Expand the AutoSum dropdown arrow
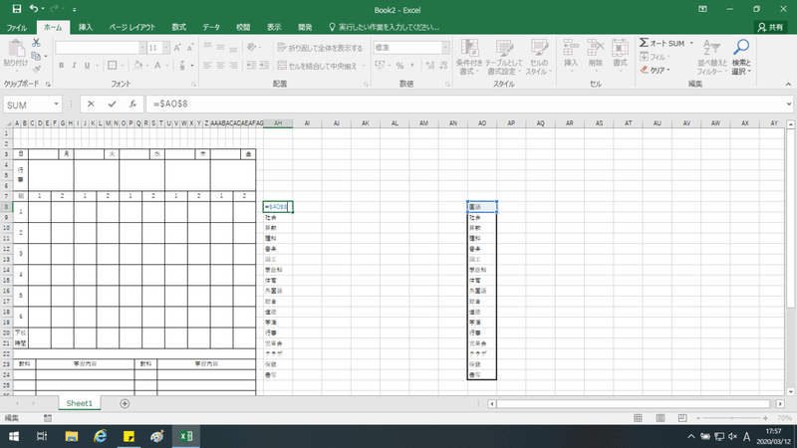Image resolution: width=797 pixels, height=448 pixels. [691, 43]
